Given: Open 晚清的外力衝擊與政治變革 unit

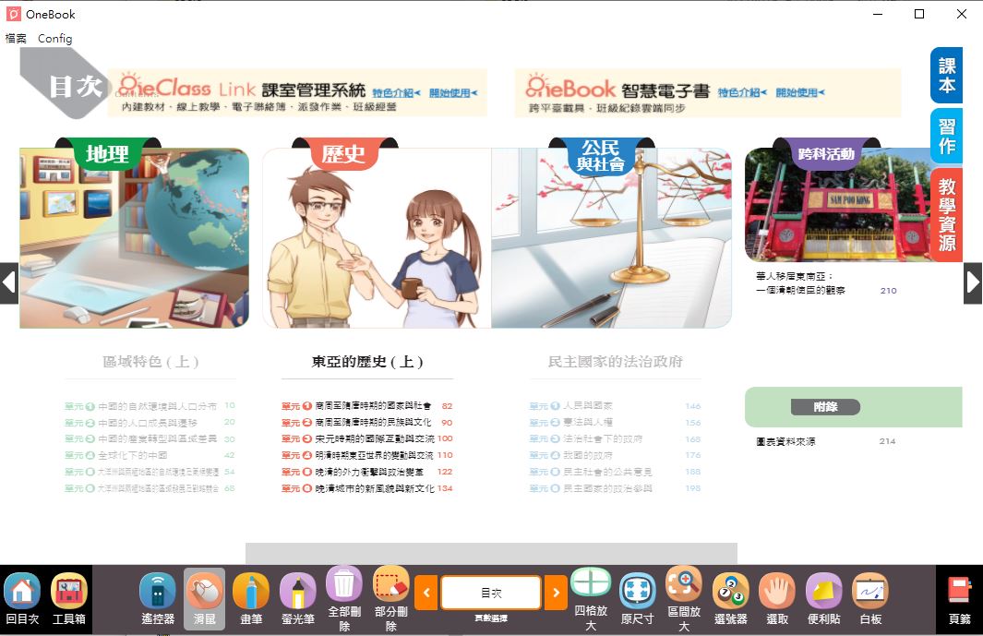Looking at the screenshot, I should pos(367,472).
